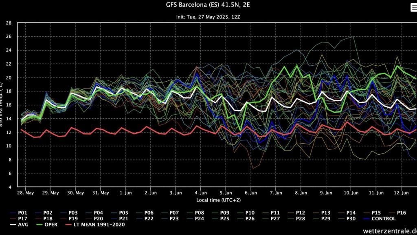Viewport: 417px width, 235px height.
Task: Select the P01 legend entry
Action: [x=22, y=213]
